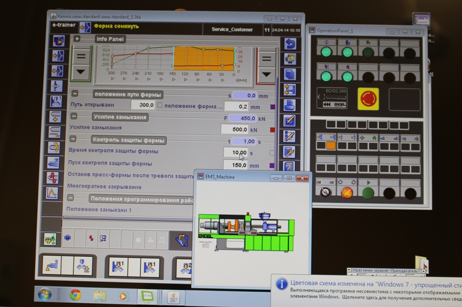Open Google Chrome from the taskbar
This screenshot has height=307, width=462.
(75, 295)
